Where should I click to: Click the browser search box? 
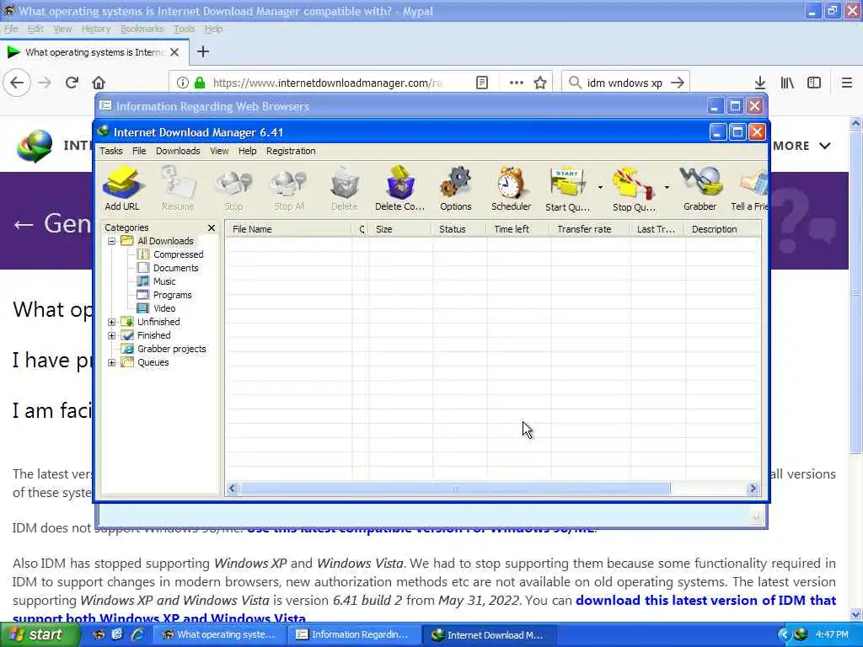625,83
